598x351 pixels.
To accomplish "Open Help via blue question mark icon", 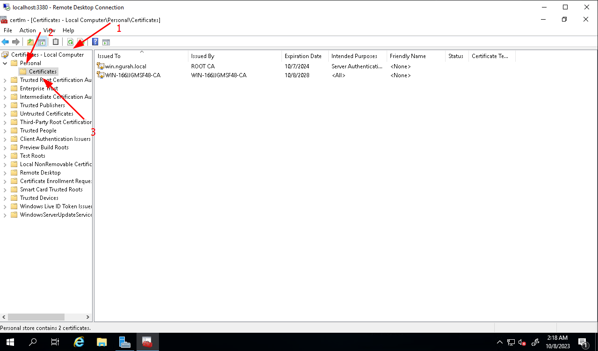I will point(95,42).
